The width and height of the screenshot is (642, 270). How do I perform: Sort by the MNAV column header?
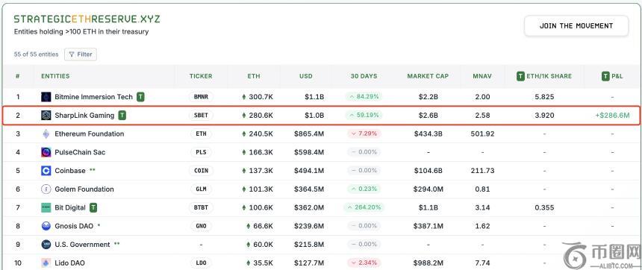click(x=482, y=76)
